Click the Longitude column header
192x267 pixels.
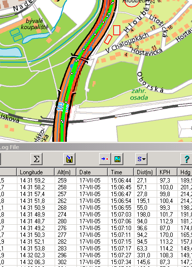click(36, 172)
